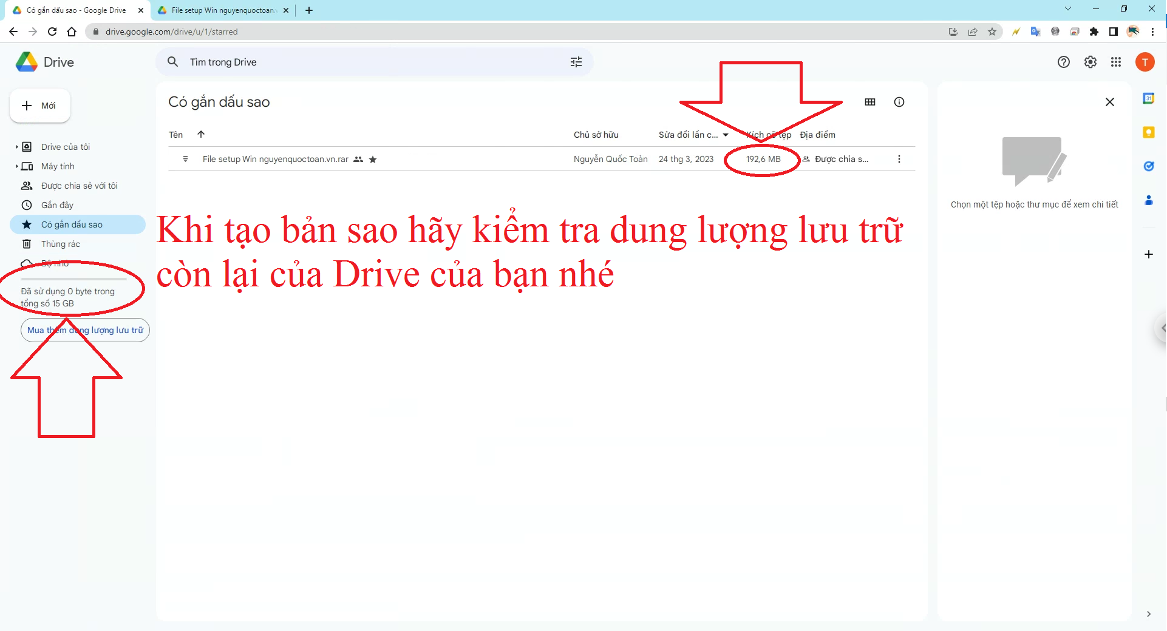Toggle the Chrome side panel
This screenshot has height=631, width=1167.
tap(1114, 32)
